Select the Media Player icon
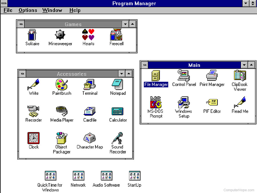 (61, 111)
